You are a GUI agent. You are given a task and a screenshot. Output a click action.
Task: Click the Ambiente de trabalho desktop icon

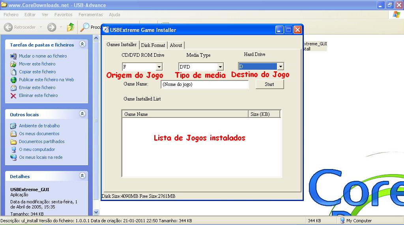tap(13, 126)
